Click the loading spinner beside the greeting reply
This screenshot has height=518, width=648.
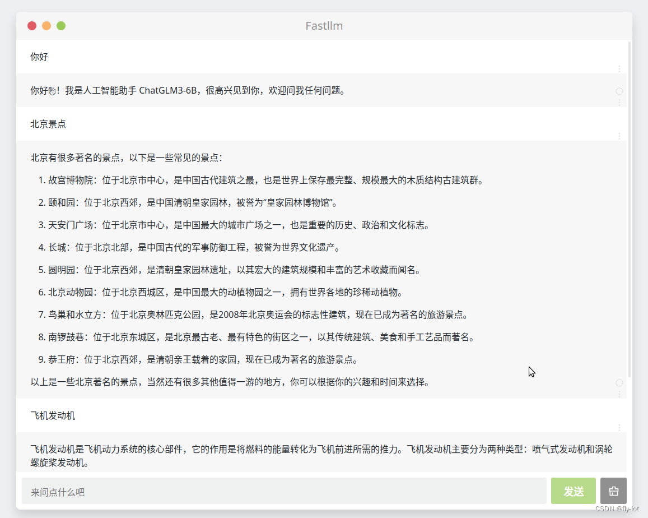[x=619, y=91]
